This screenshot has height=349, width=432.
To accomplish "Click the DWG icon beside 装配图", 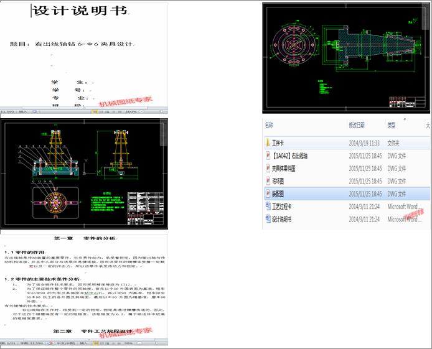I will click(x=268, y=193).
